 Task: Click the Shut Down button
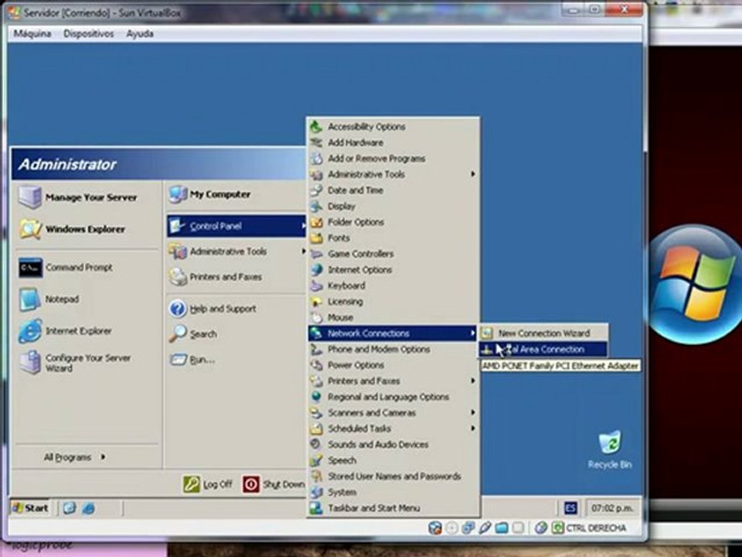[x=274, y=484]
